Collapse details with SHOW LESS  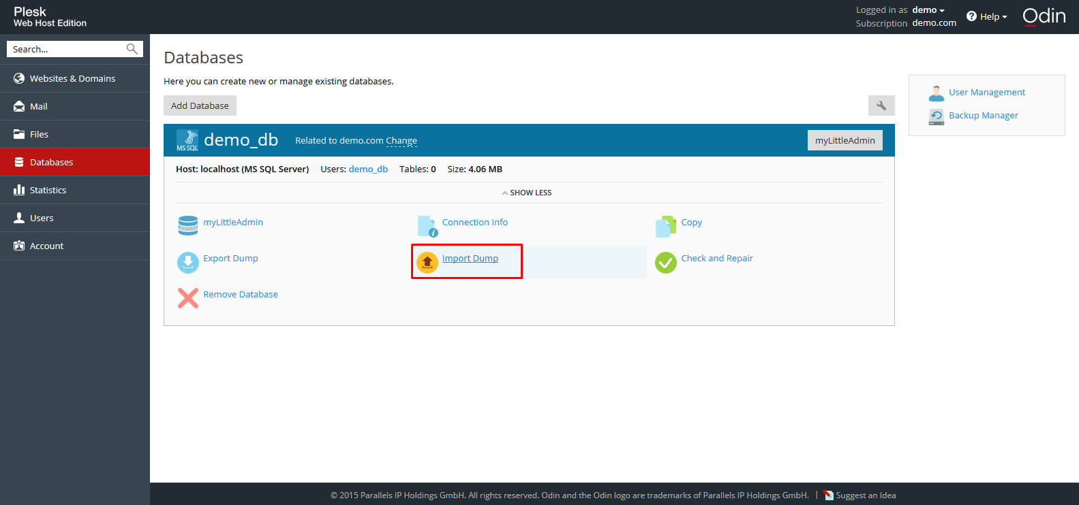[527, 193]
